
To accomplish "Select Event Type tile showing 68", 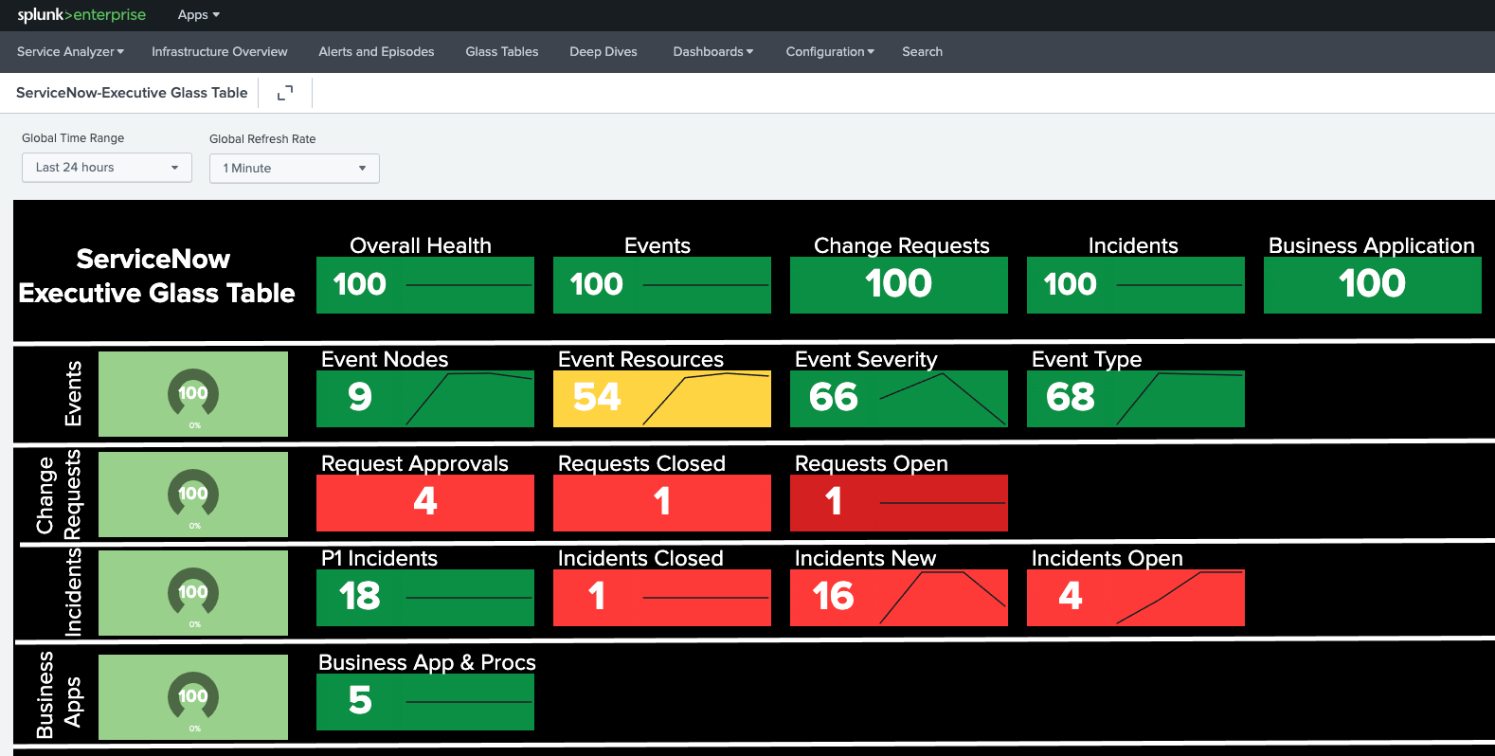I will 1136,399.
